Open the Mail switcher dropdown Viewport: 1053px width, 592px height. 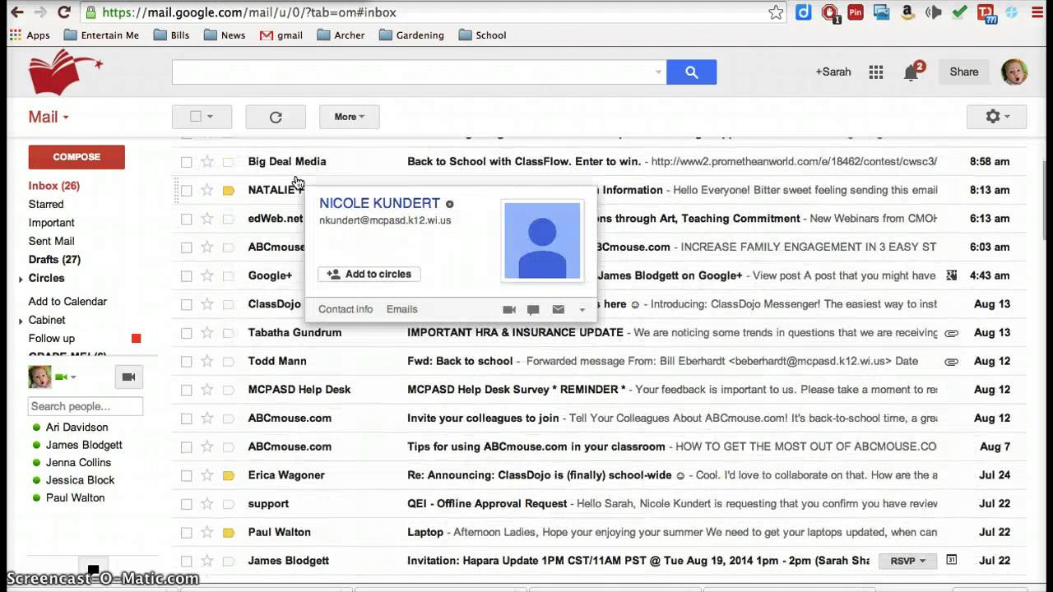coord(49,117)
